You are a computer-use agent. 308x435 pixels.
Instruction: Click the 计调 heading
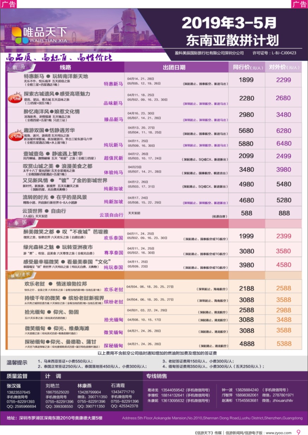pos(53,376)
